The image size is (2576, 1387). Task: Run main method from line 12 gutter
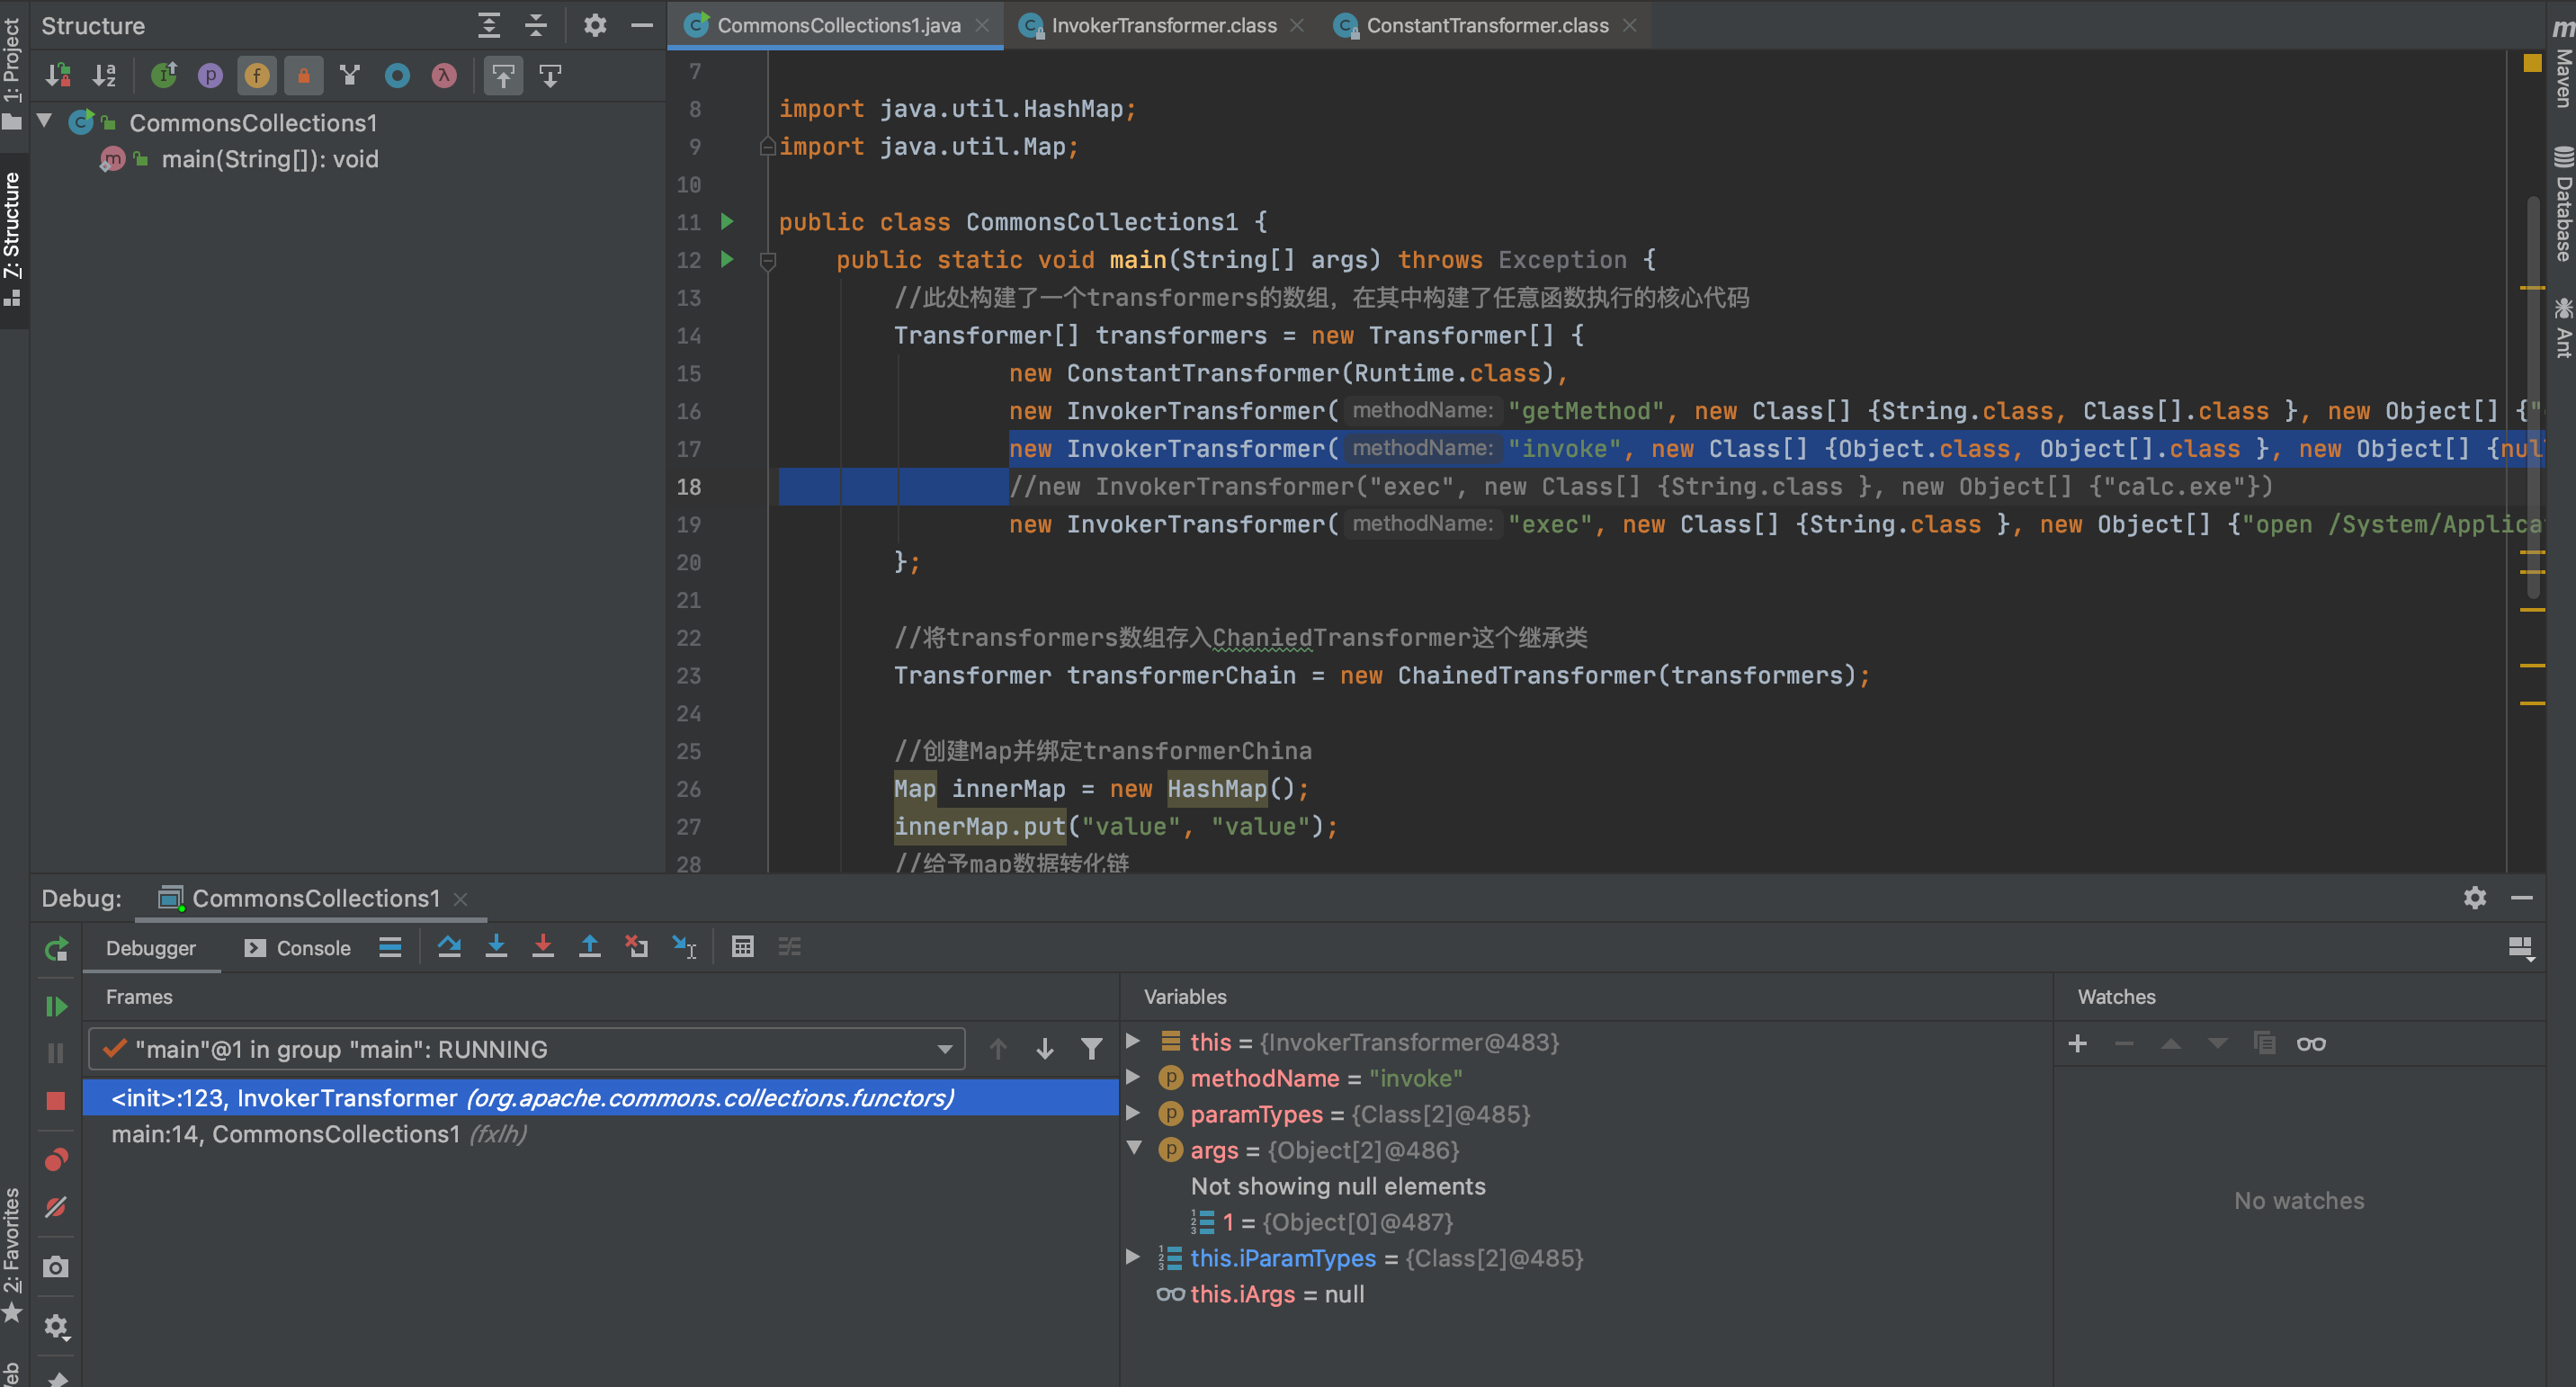point(727,259)
